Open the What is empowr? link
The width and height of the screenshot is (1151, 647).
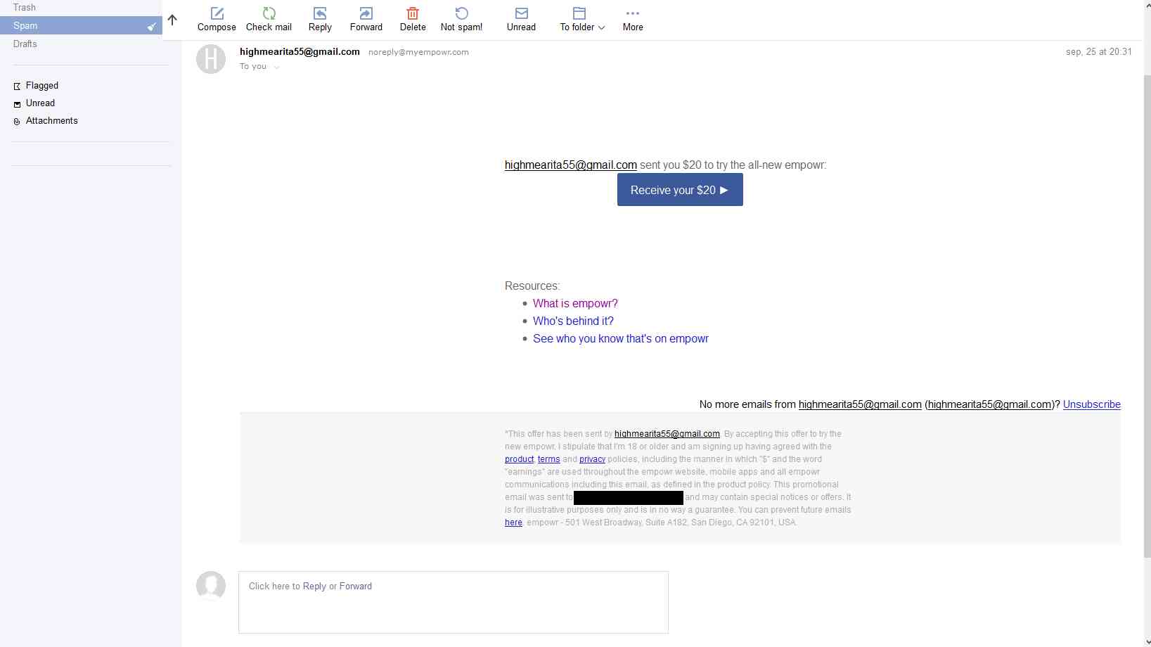[x=575, y=303]
